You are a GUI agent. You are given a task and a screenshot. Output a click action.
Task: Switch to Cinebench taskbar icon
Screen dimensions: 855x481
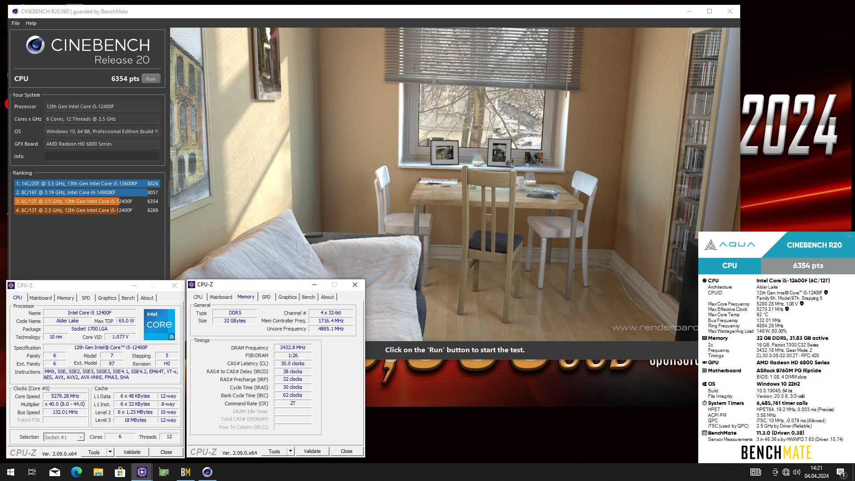[x=208, y=472]
